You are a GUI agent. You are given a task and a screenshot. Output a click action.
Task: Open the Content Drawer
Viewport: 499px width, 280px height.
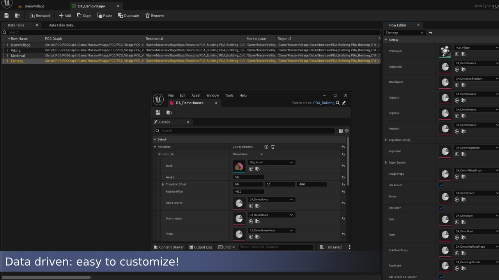point(168,247)
